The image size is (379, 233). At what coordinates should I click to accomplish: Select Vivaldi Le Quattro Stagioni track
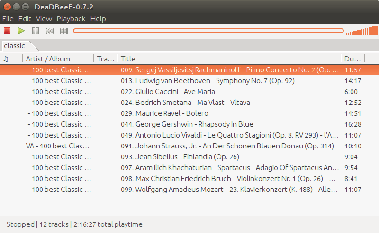tap(189, 135)
